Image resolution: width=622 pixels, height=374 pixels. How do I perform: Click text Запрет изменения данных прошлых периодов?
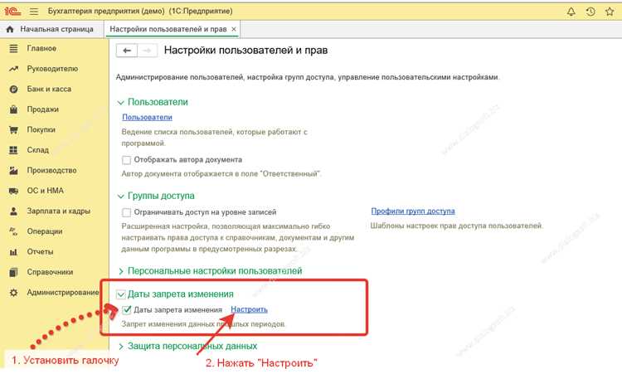(203, 324)
